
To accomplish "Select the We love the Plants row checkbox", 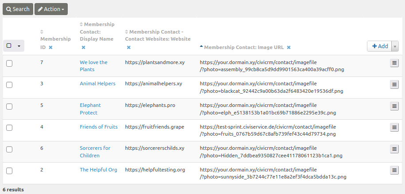I will [x=9, y=64].
